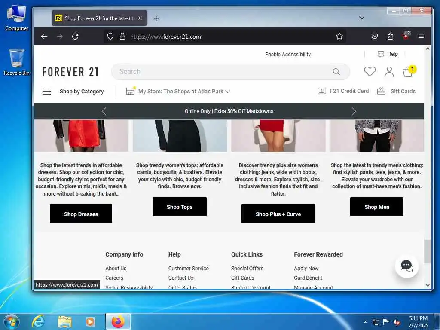The height and width of the screenshot is (330, 440).
Task: Click the extension icon with badge 12
Action: point(406,35)
